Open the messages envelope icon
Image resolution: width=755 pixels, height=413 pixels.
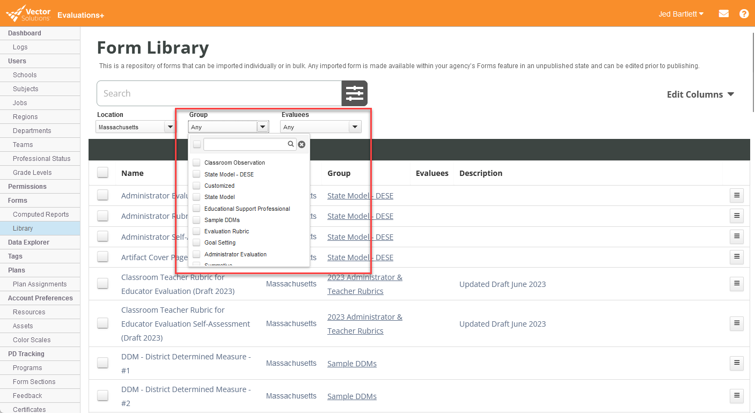pyautogui.click(x=723, y=13)
